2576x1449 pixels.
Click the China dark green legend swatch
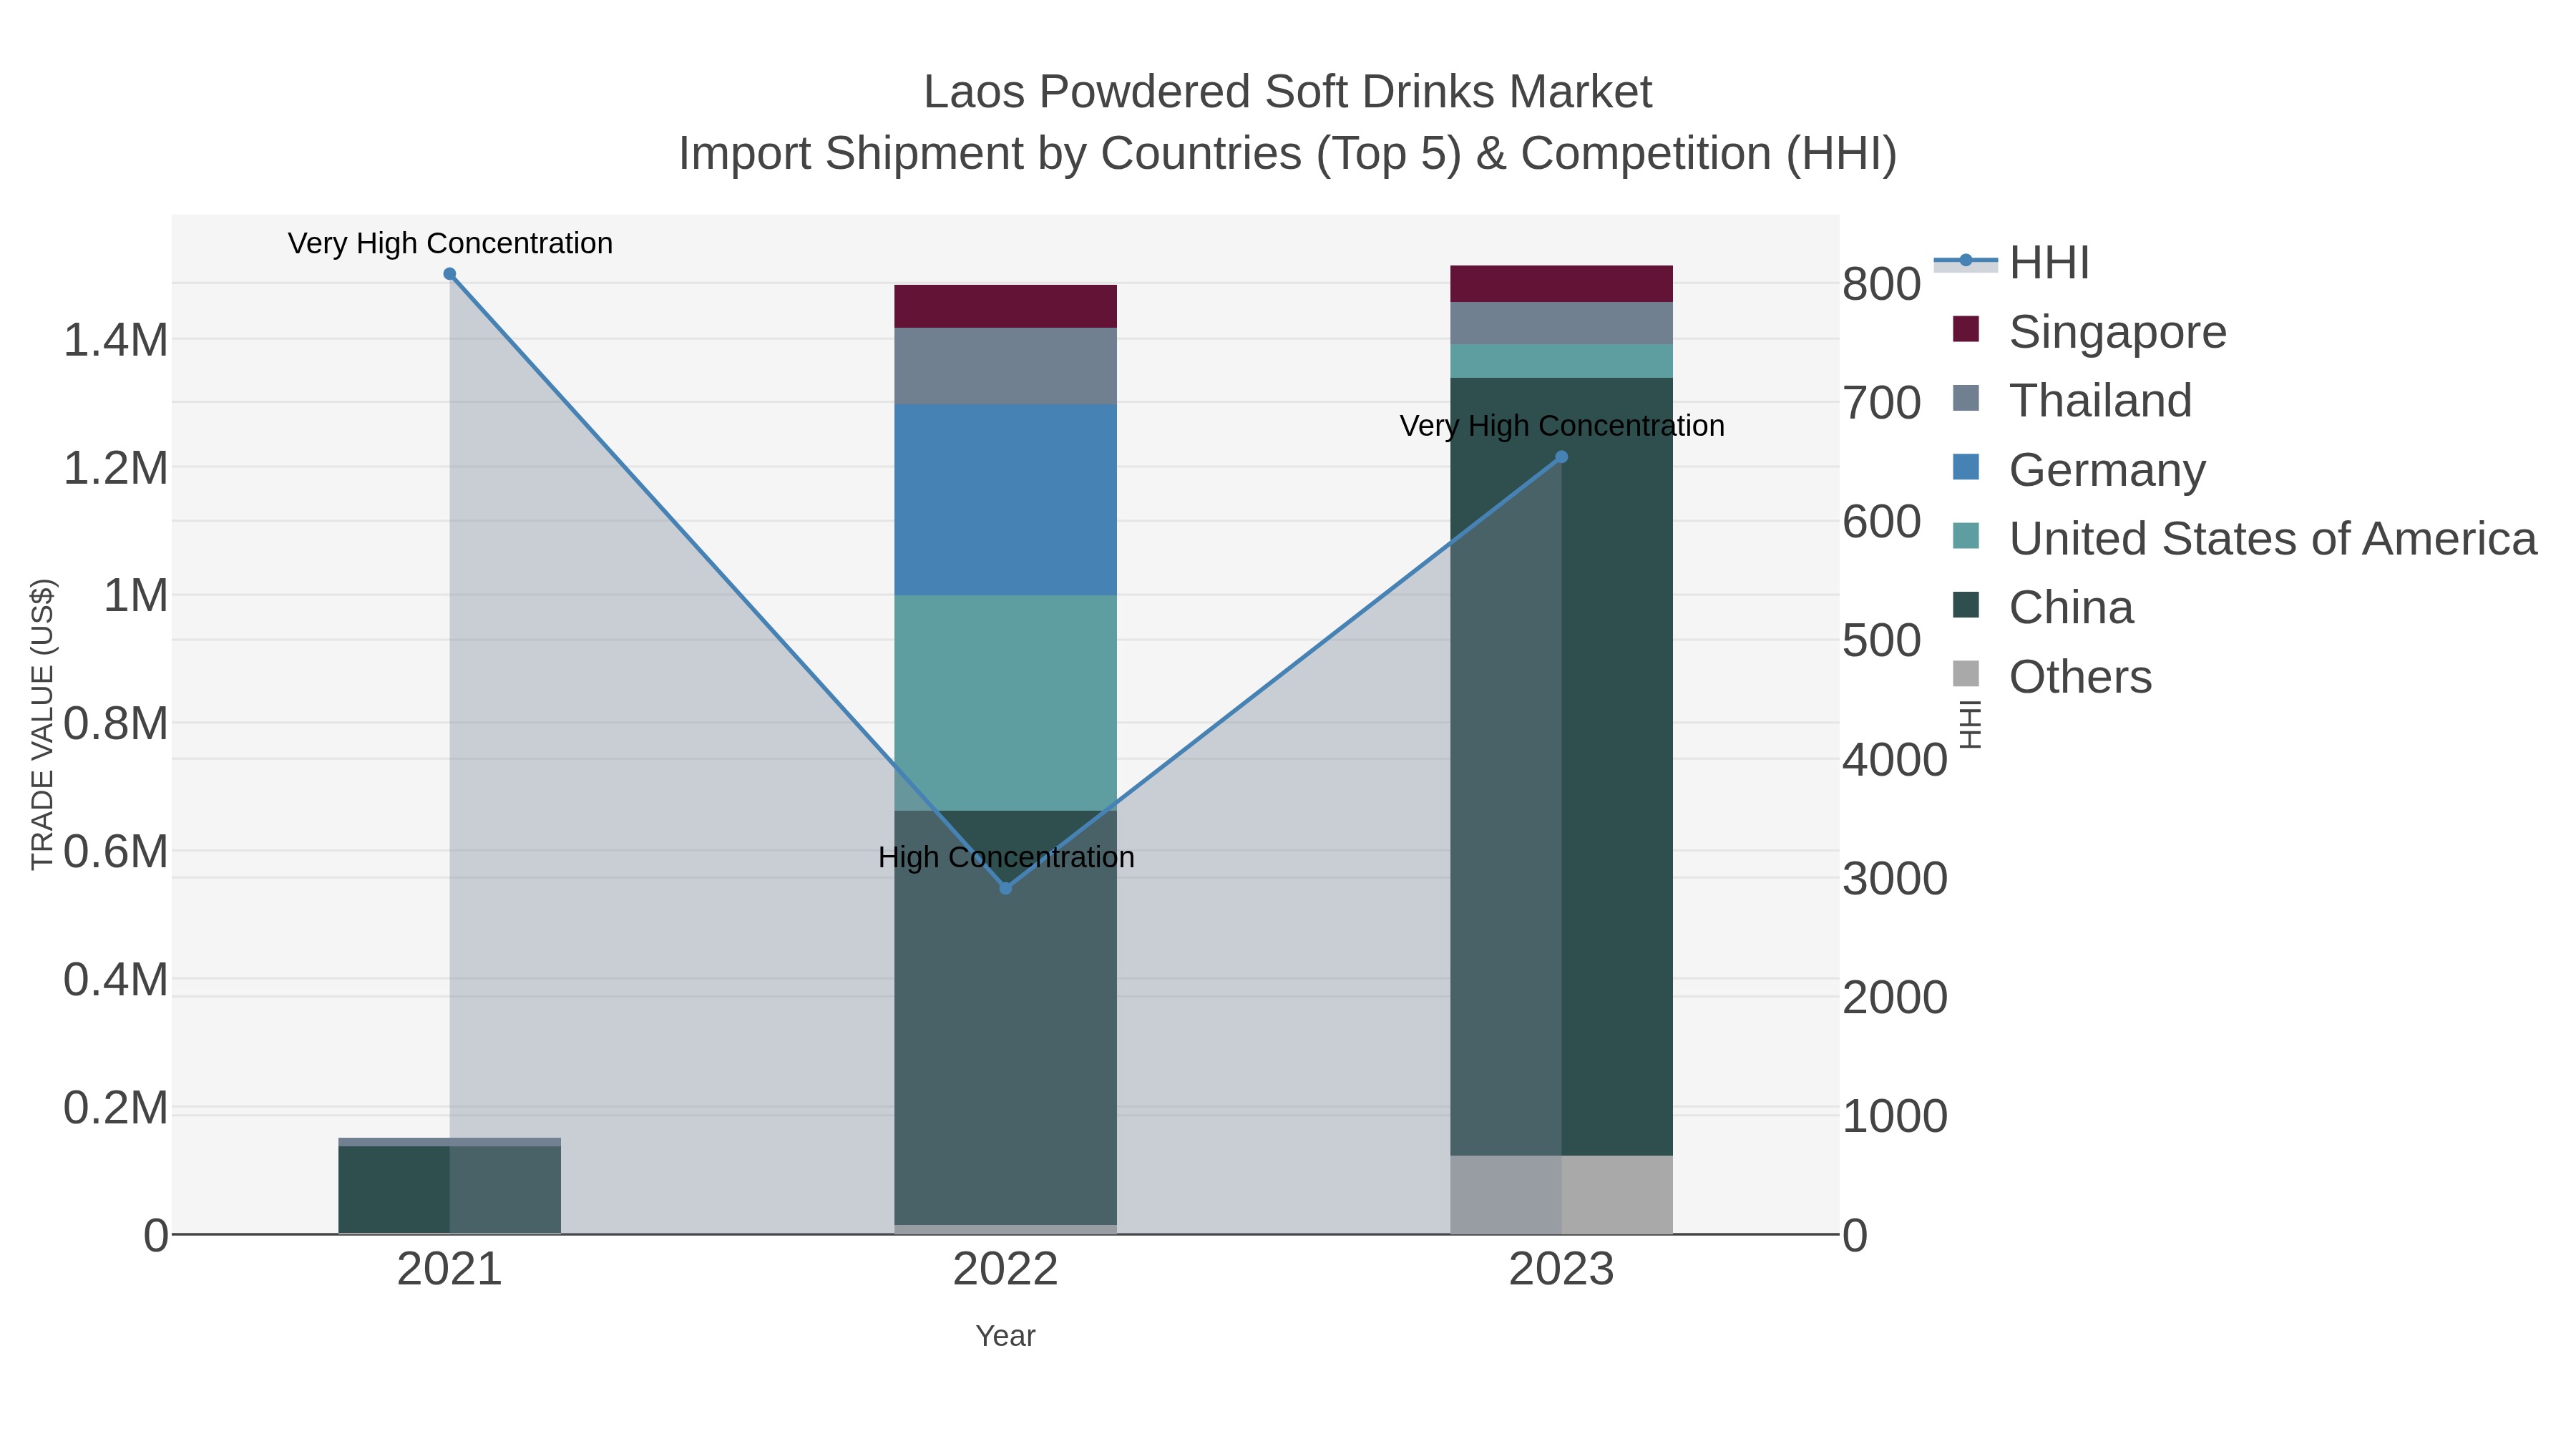1966,605
